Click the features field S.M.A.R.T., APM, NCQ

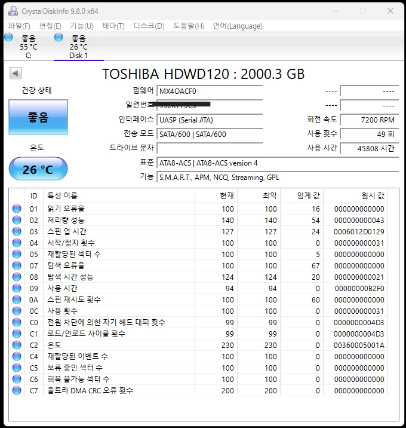[278, 178]
